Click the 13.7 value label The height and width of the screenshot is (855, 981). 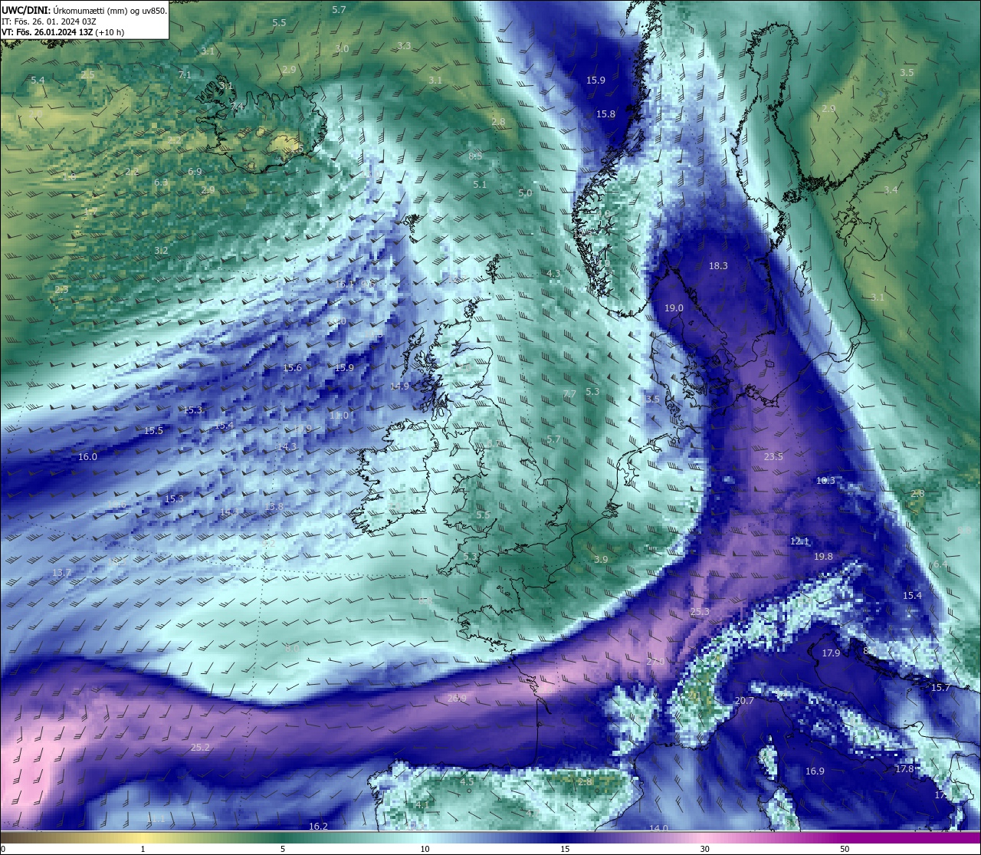(x=61, y=574)
